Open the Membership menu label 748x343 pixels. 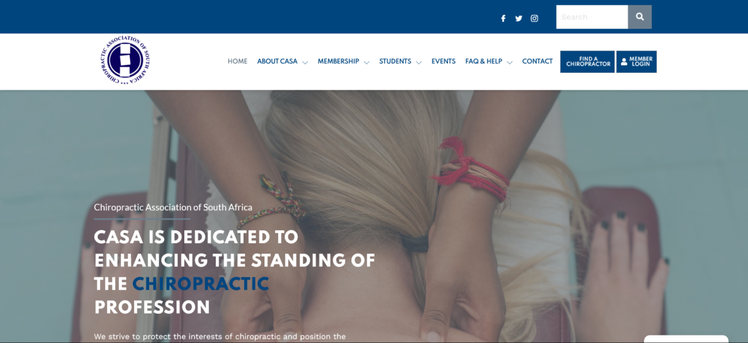[x=338, y=61]
